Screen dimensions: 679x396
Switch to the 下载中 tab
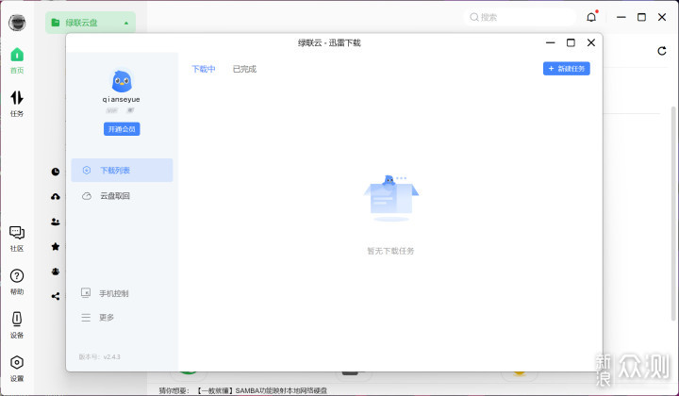(x=204, y=69)
